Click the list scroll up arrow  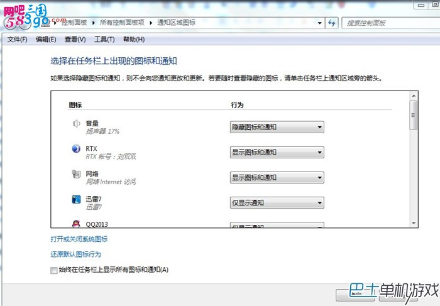click(414, 96)
